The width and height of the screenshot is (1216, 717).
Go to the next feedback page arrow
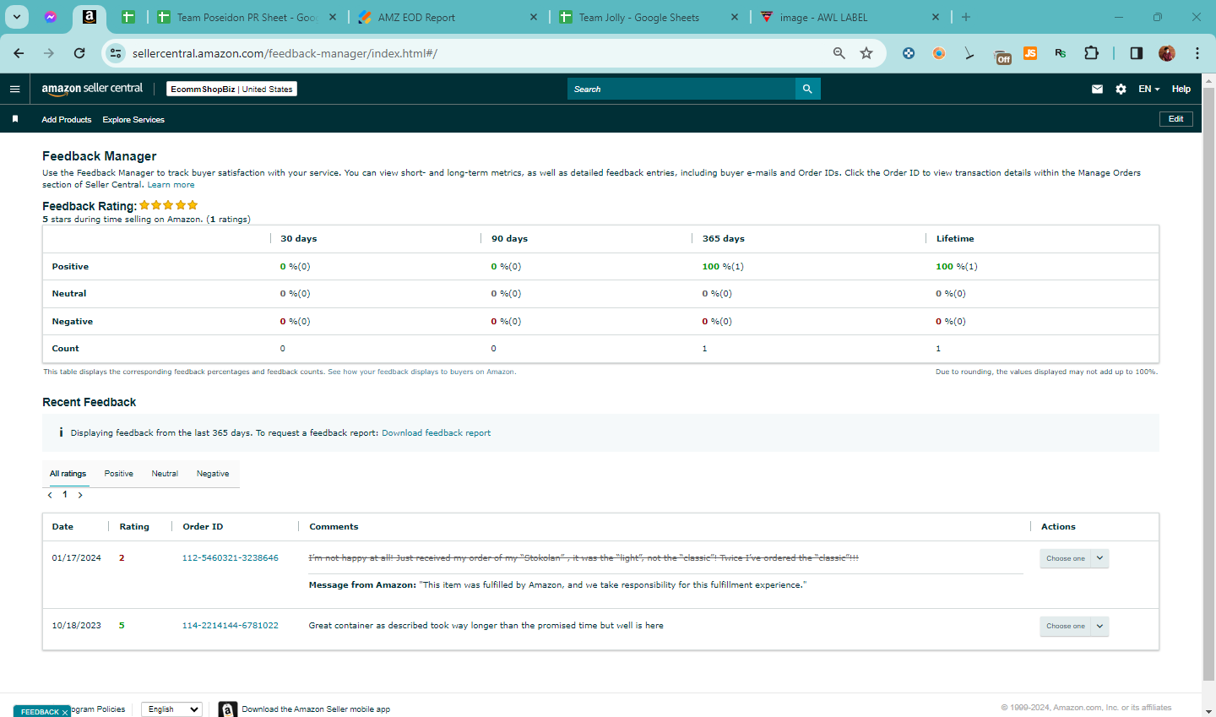point(80,495)
